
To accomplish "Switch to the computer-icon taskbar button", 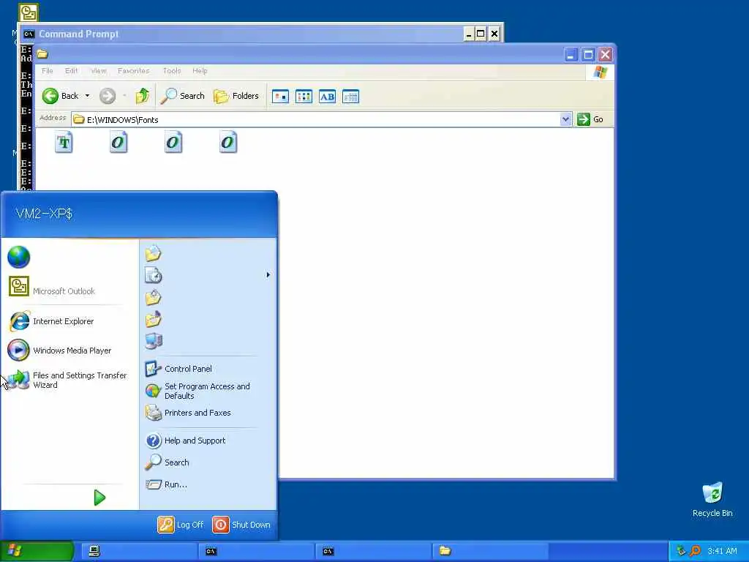I will (138, 551).
